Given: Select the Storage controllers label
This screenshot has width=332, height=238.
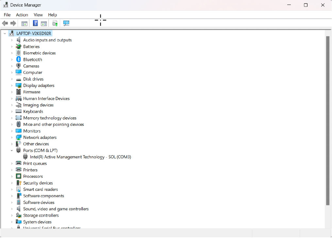Looking at the screenshot, I should pyautogui.click(x=41, y=215).
